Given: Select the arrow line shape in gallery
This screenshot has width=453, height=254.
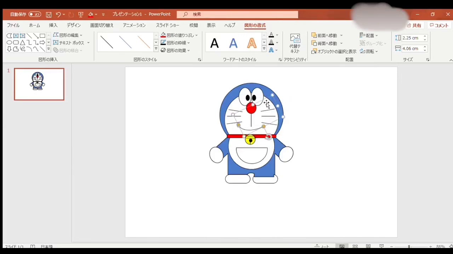Looking at the screenshot, I should click(36, 36).
